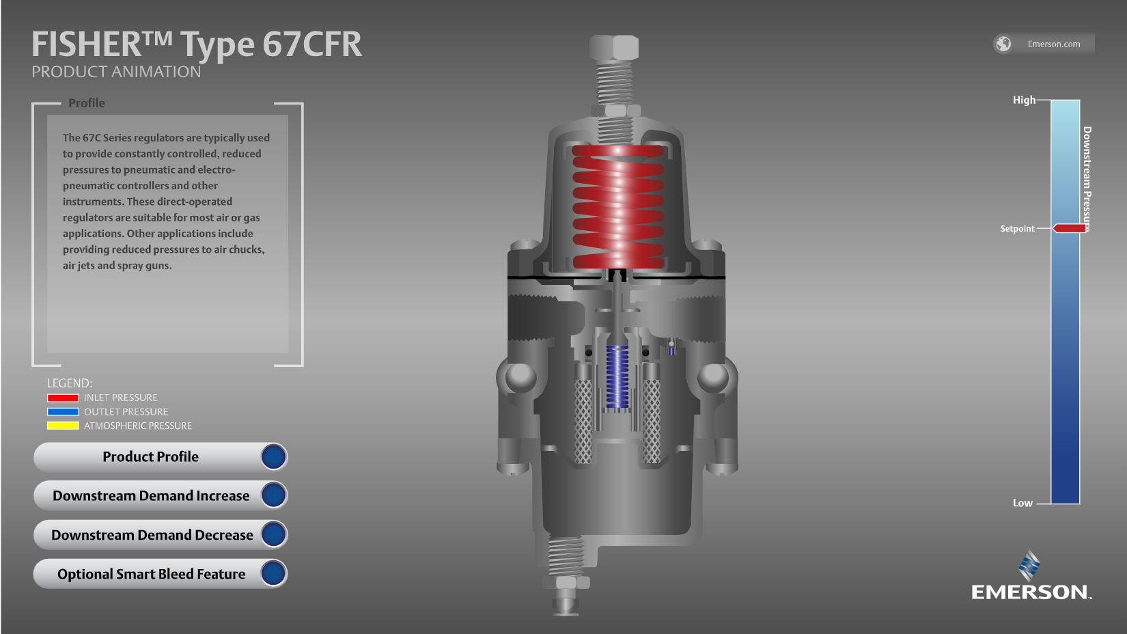Select the Product Profile button

[x=150, y=457]
